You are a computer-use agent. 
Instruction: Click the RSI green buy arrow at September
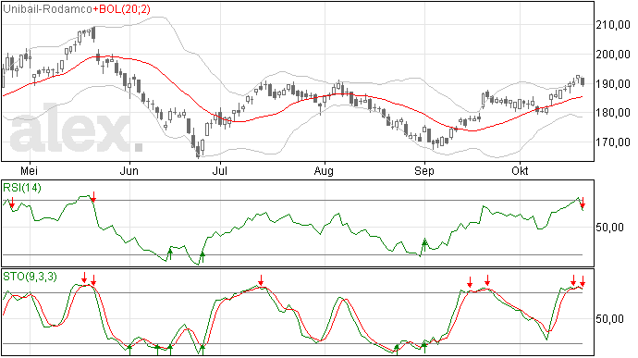coord(424,244)
